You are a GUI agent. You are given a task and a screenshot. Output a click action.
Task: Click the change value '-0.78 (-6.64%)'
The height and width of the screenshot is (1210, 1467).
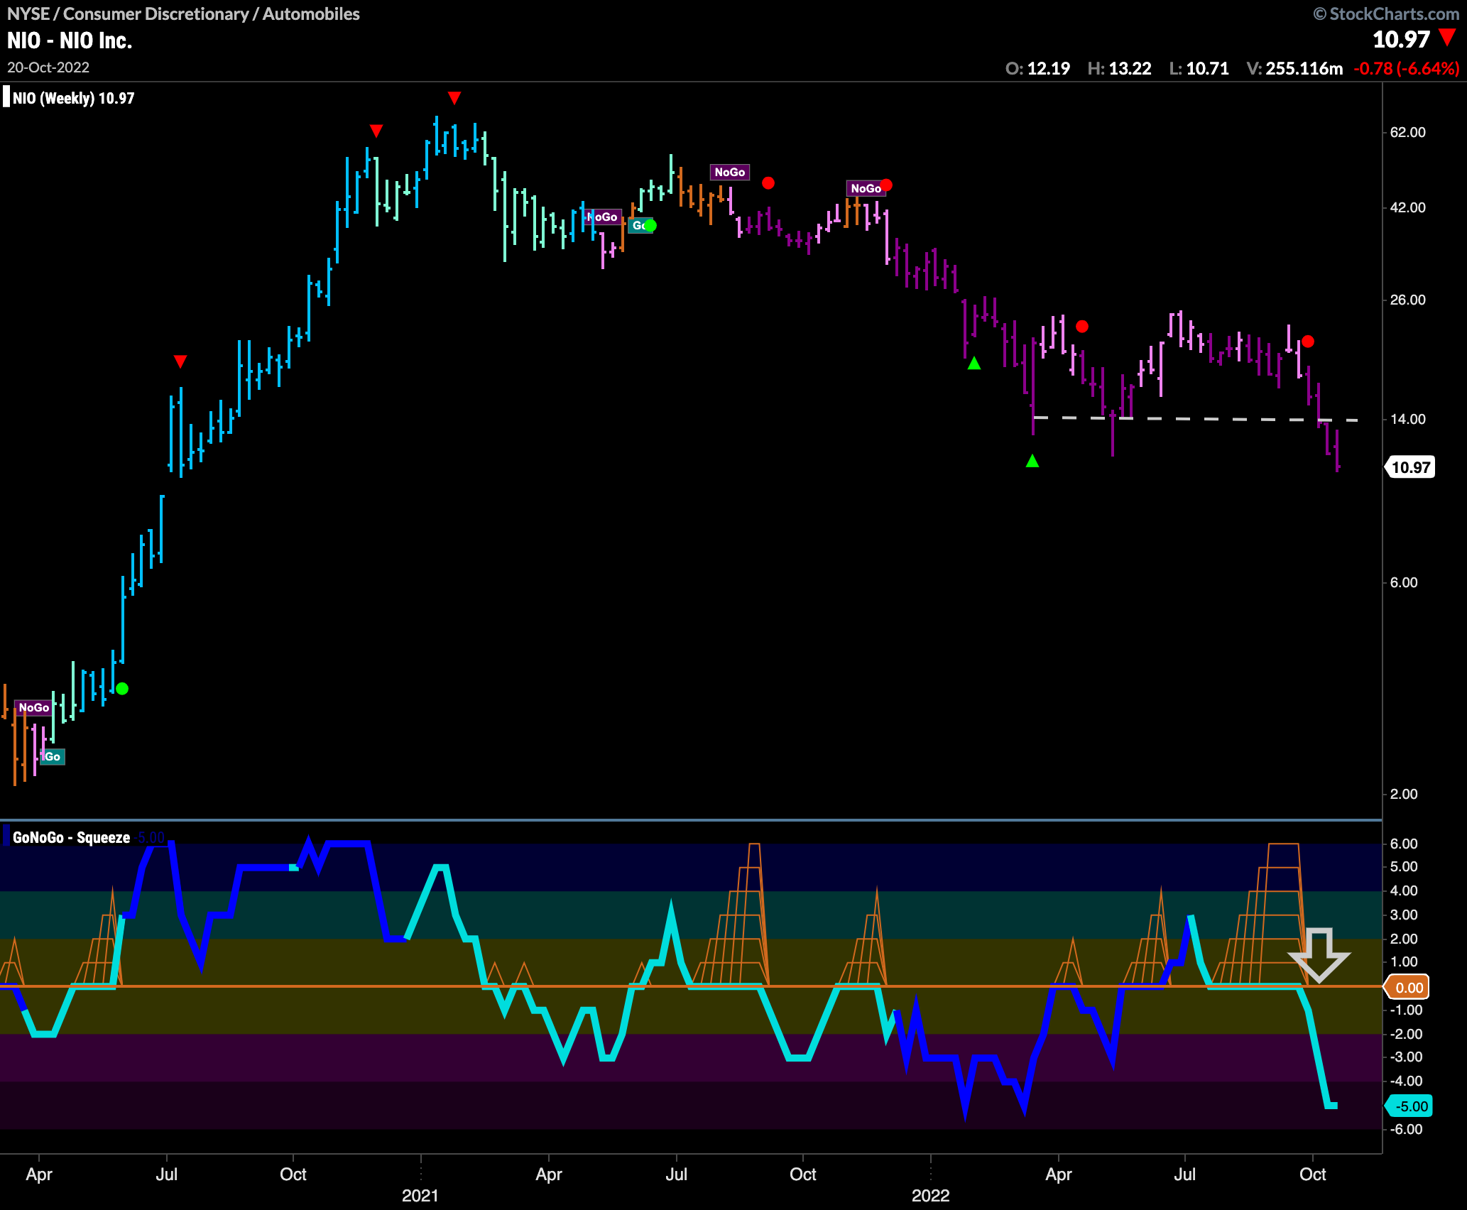(1406, 68)
